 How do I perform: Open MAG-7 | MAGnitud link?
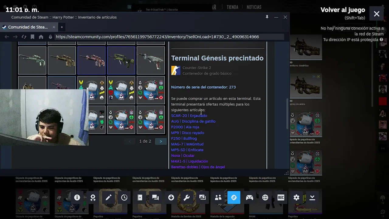(x=187, y=144)
